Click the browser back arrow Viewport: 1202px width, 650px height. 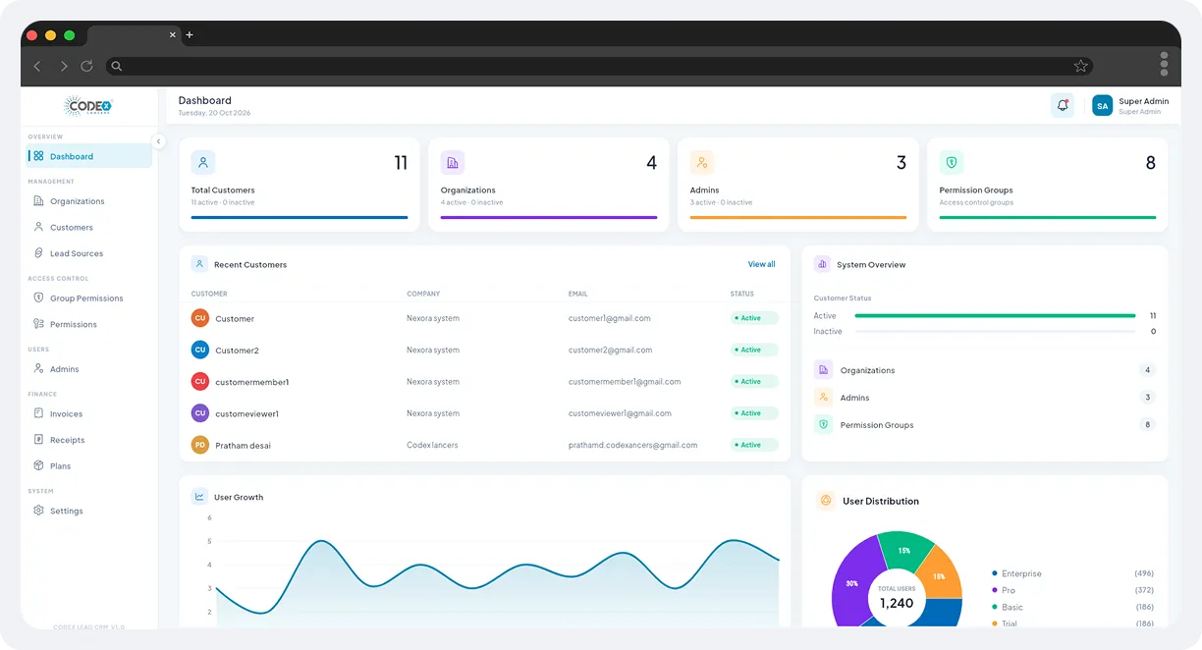(x=37, y=66)
